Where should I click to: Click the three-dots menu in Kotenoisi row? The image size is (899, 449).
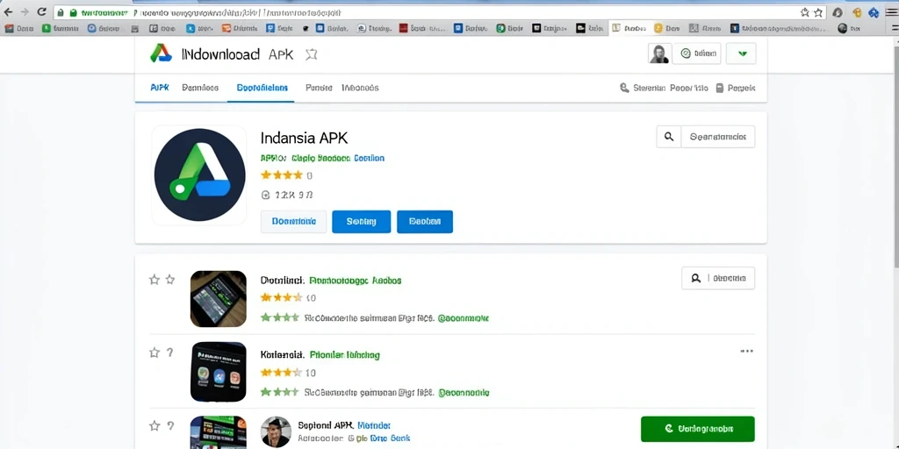tap(746, 351)
